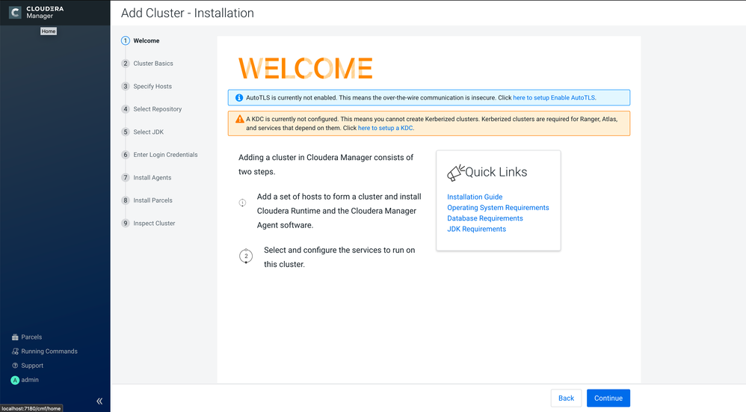Go to the Cluster Basics step label
Image resolution: width=746 pixels, height=412 pixels.
(153, 64)
